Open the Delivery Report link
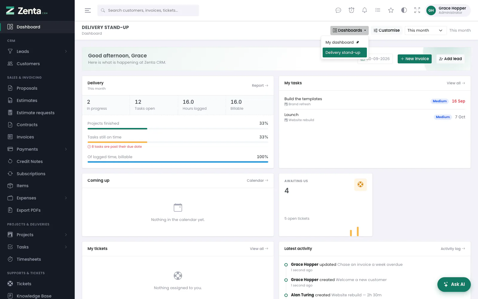This screenshot has height=299, width=478. [260, 86]
